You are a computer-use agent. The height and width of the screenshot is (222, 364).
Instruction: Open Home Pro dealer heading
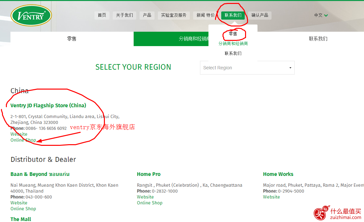click(x=149, y=174)
